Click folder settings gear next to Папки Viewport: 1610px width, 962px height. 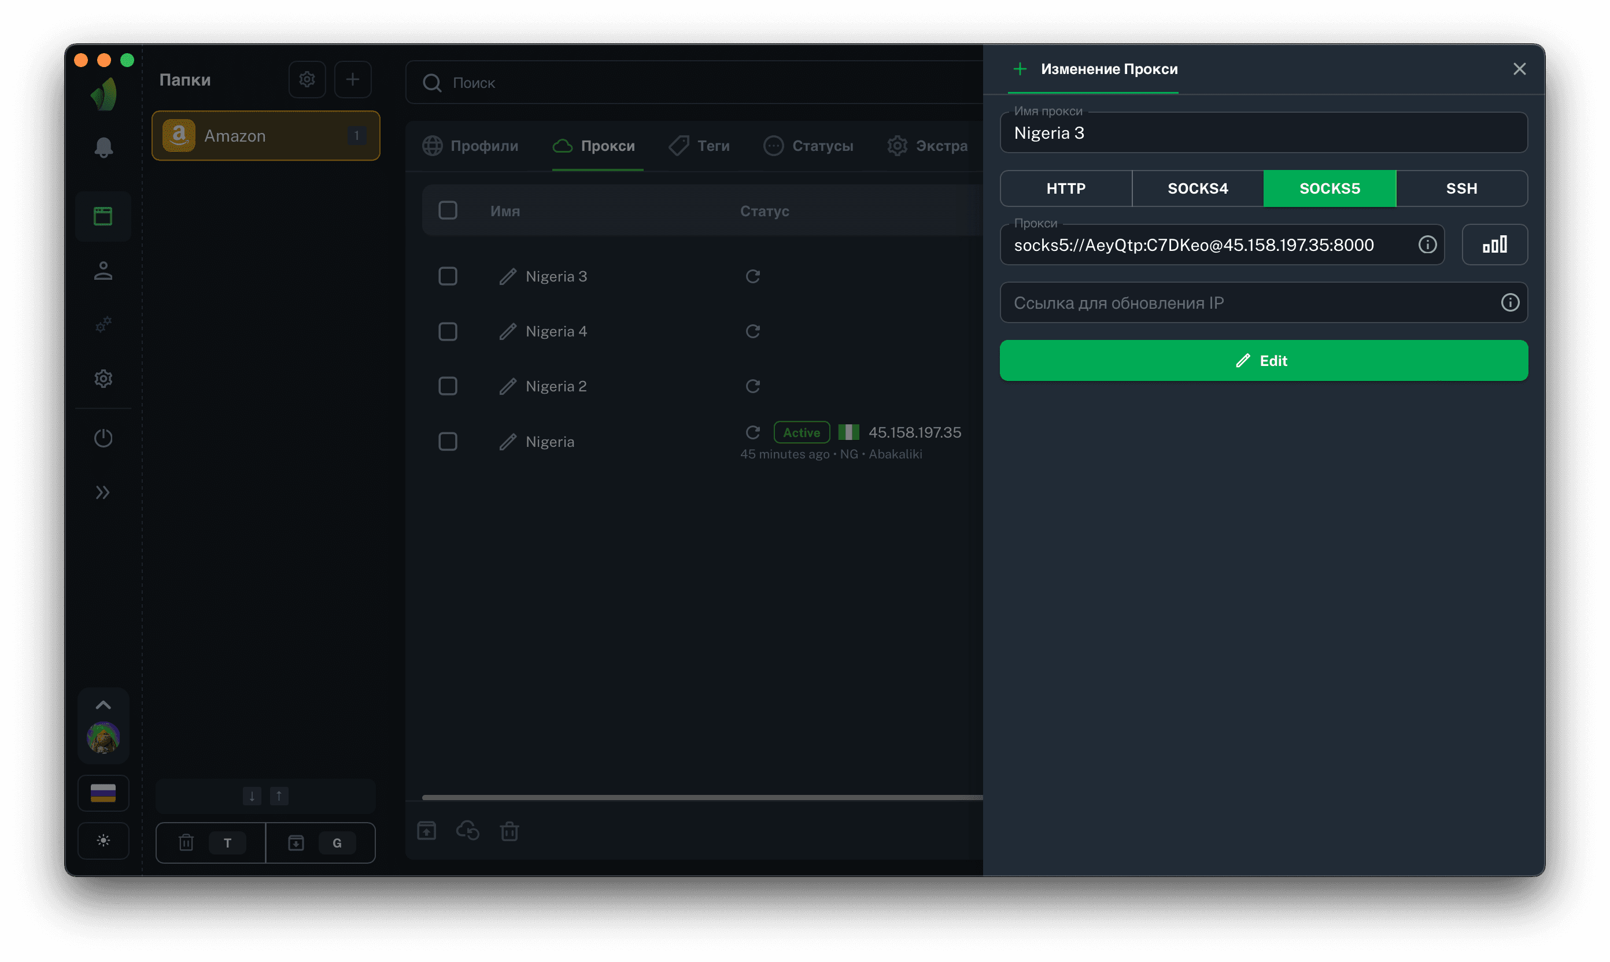[307, 79]
